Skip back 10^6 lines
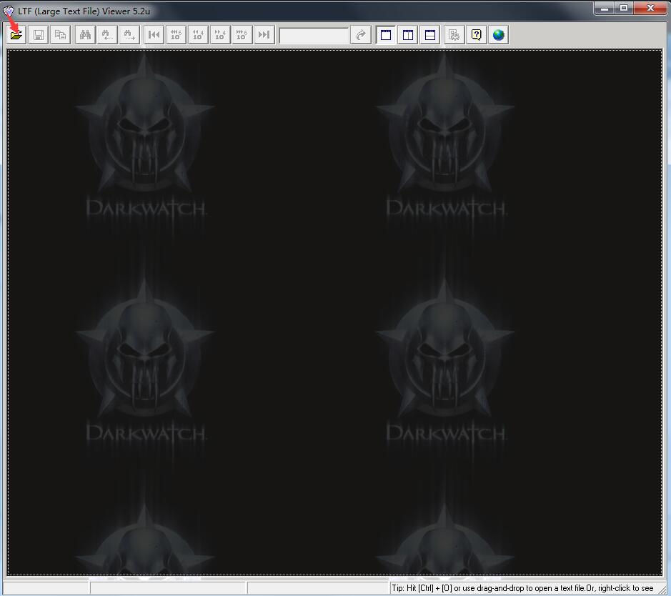Image resolution: width=671 pixels, height=596 pixels. tap(176, 34)
